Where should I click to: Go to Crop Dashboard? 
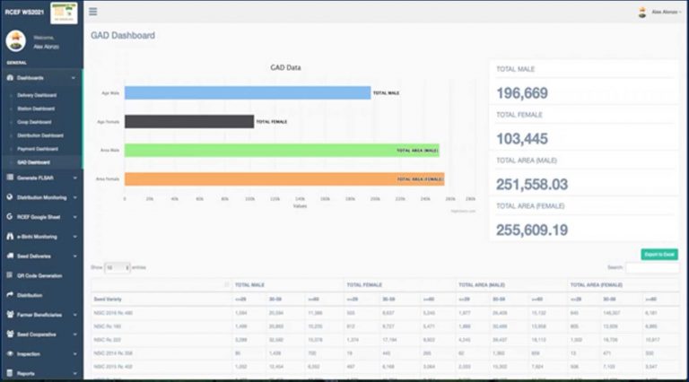[x=34, y=121]
